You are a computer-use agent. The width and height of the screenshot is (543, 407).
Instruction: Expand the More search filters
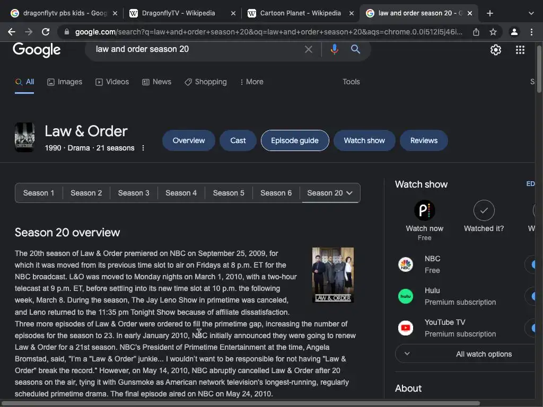(252, 82)
